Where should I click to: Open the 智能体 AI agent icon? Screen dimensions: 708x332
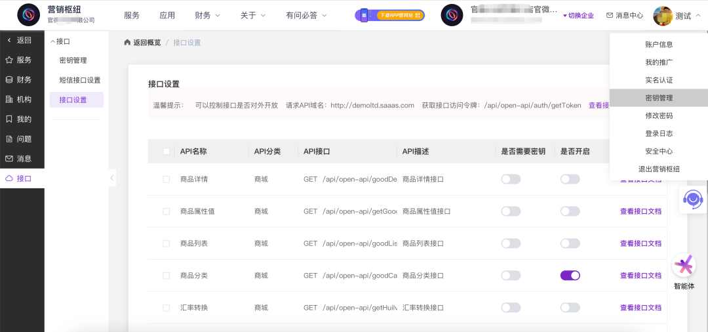(684, 266)
